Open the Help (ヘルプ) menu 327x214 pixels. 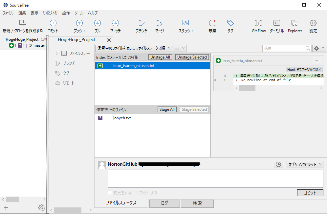point(93,13)
